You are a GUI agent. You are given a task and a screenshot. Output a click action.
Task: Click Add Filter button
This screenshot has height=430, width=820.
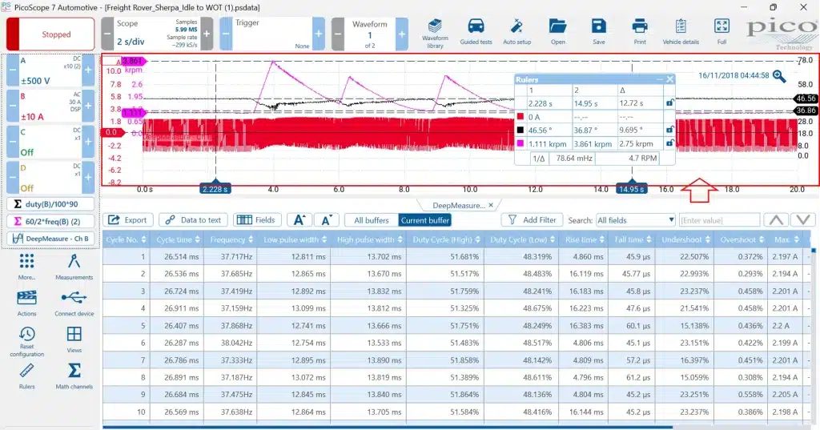click(533, 220)
